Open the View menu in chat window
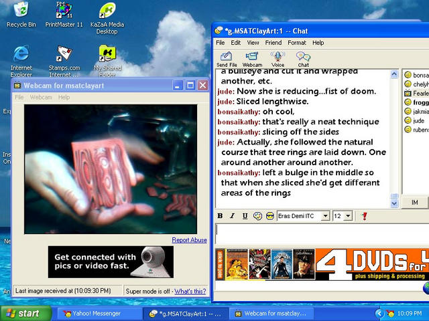The width and height of the screenshot is (429, 321). [253, 43]
